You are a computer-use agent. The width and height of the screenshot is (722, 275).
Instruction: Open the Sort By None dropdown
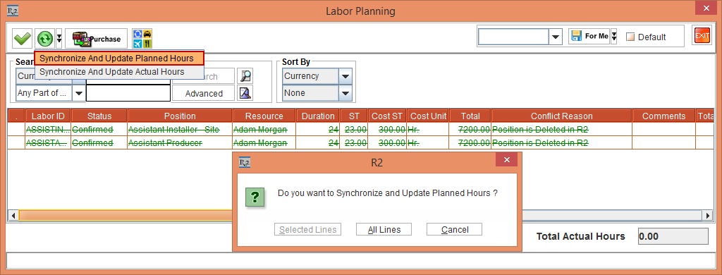point(345,93)
